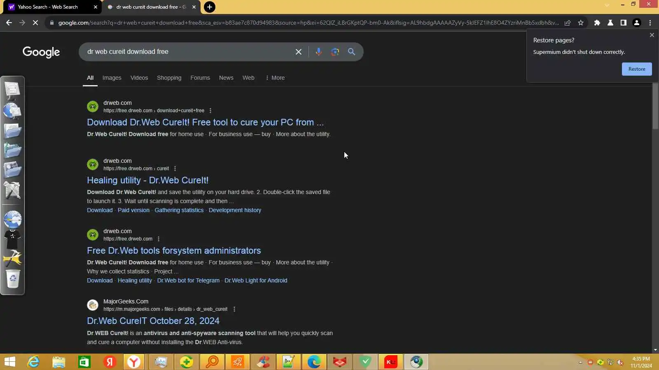Open Windows Store from the taskbar
Screen dimensions: 659x370
point(84,362)
